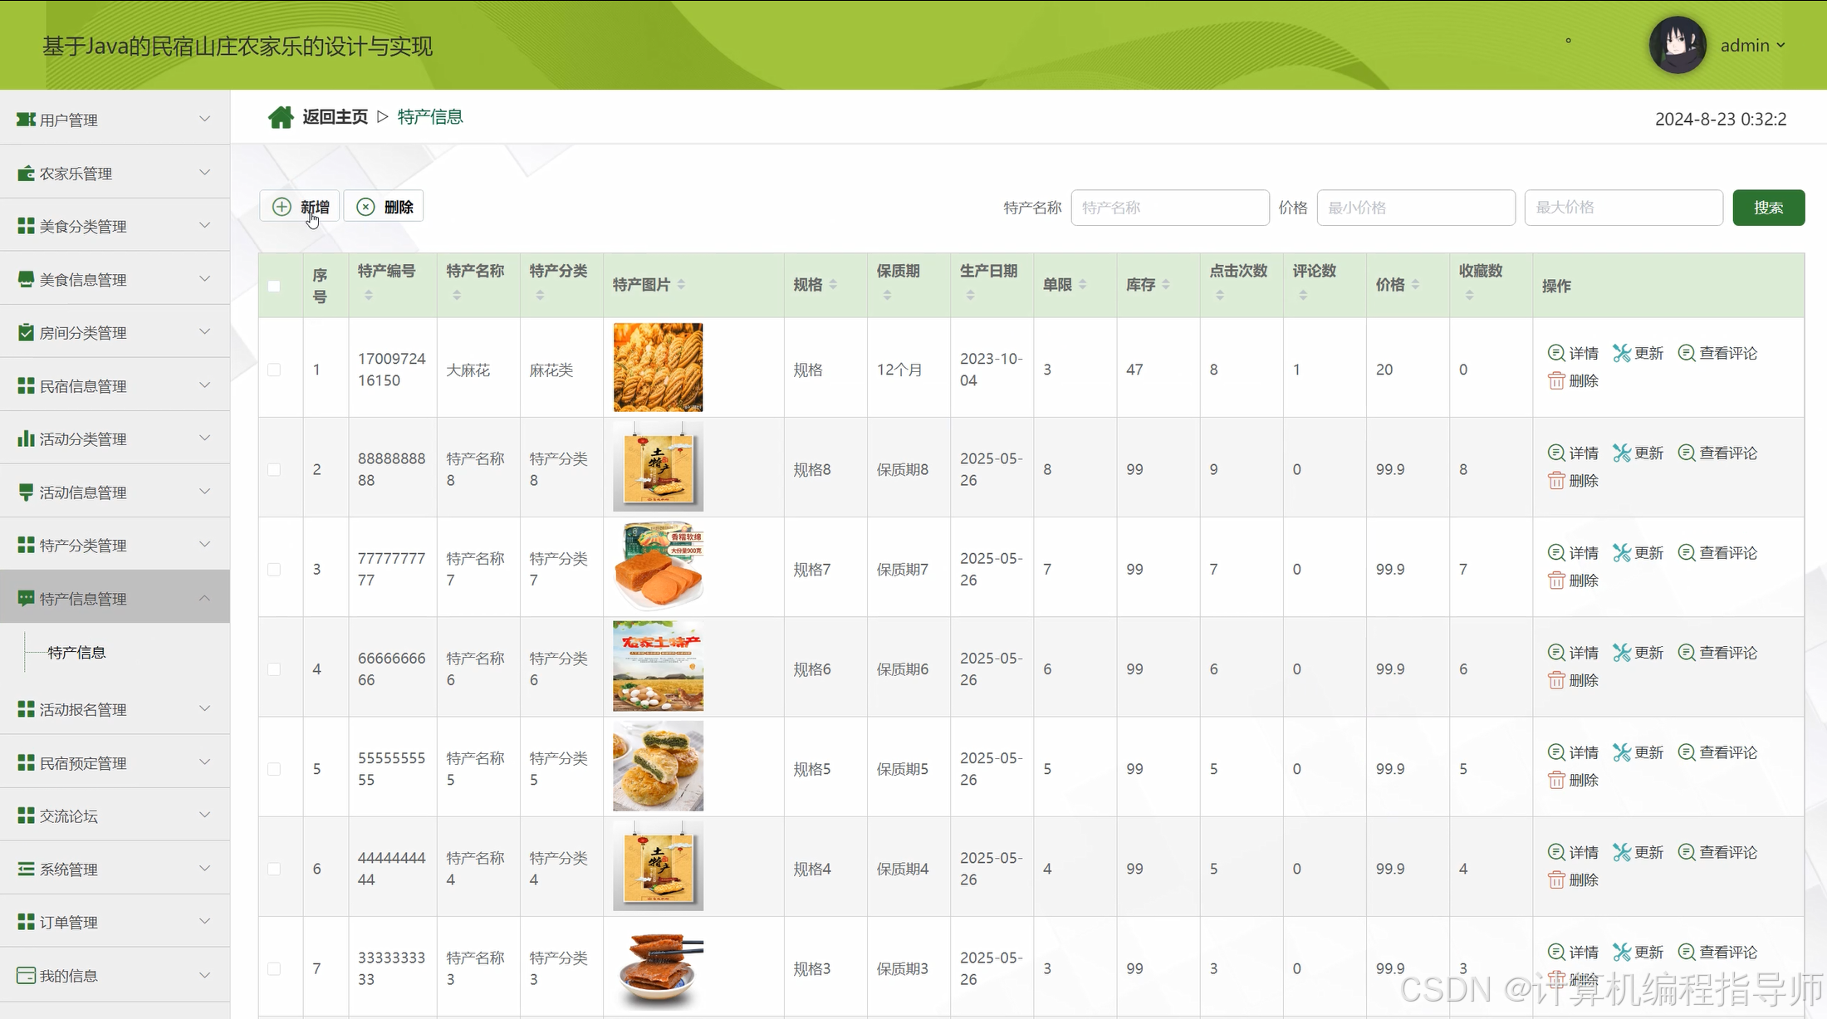
Task: Focus the 最小价格 input field
Action: click(x=1415, y=208)
